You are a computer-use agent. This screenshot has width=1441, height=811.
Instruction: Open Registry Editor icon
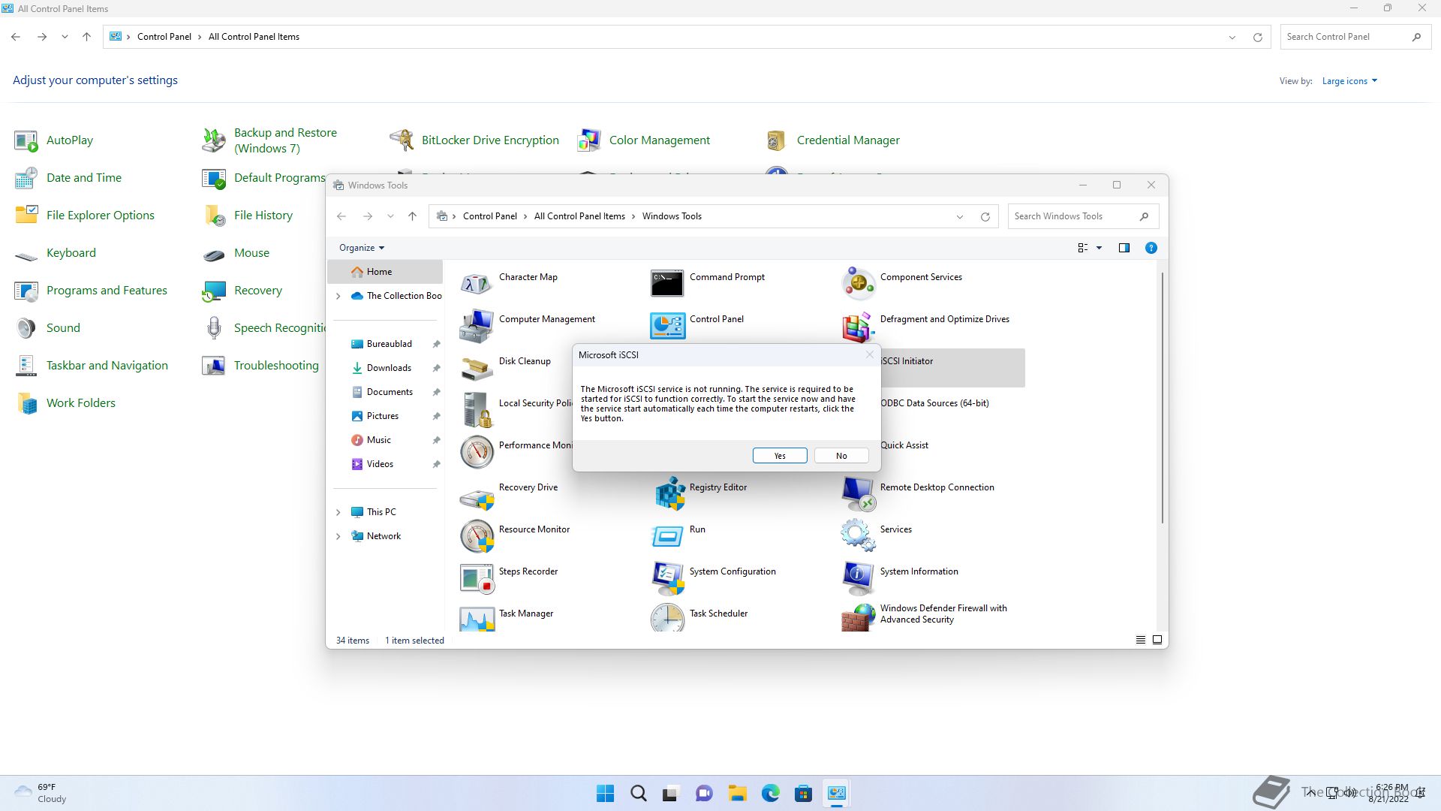coord(669,494)
